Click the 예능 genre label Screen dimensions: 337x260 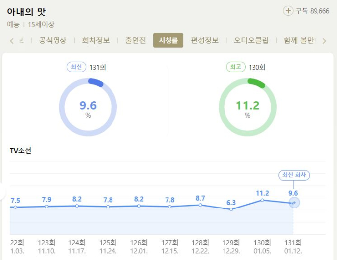13,24
